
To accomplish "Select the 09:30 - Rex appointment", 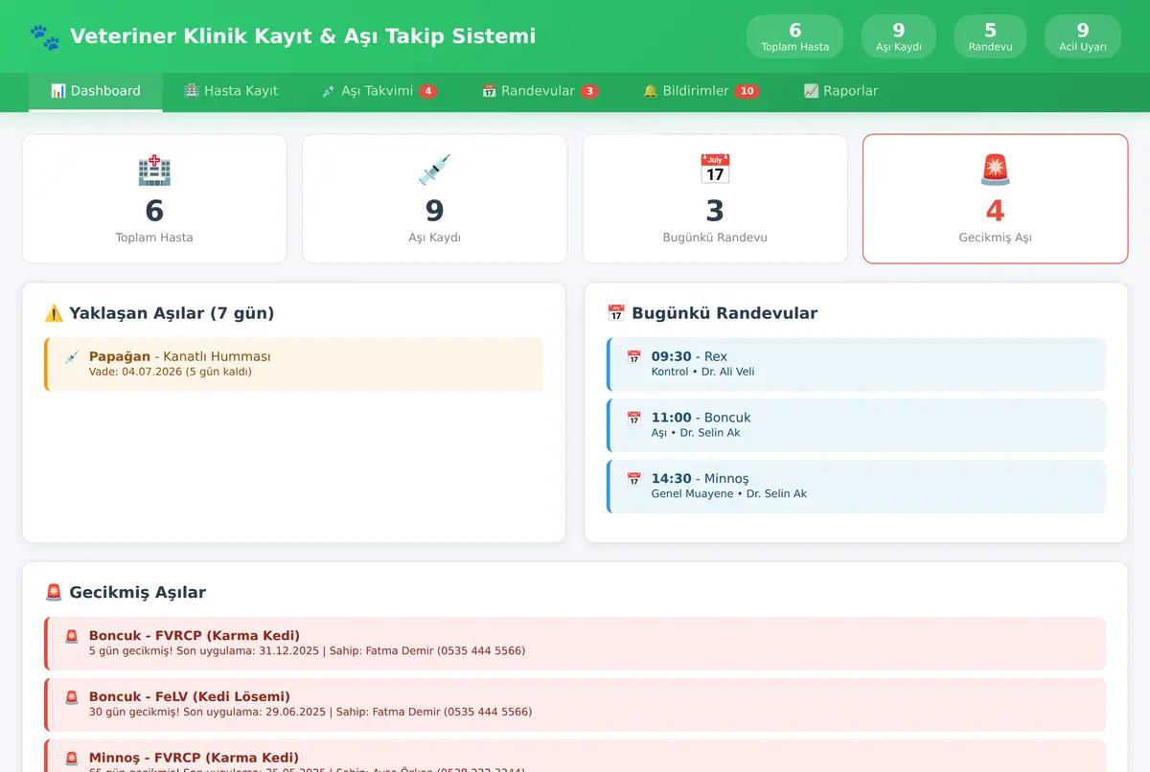I will coord(856,364).
